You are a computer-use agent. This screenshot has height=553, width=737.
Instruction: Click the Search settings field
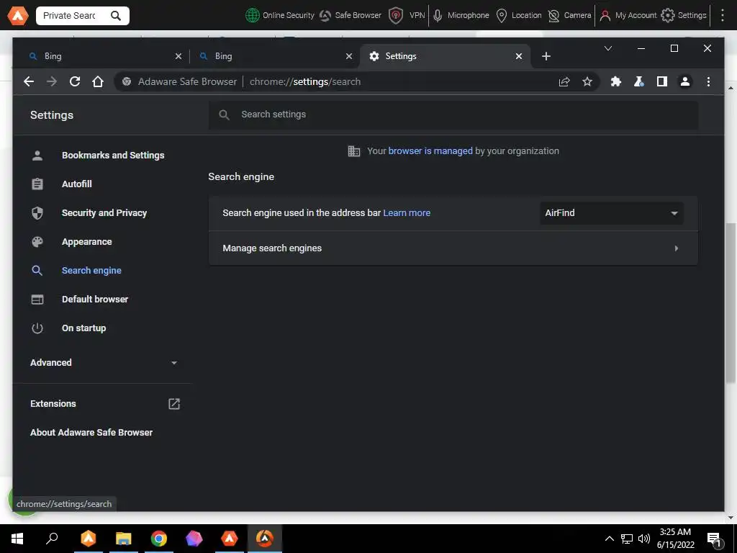click(x=453, y=114)
